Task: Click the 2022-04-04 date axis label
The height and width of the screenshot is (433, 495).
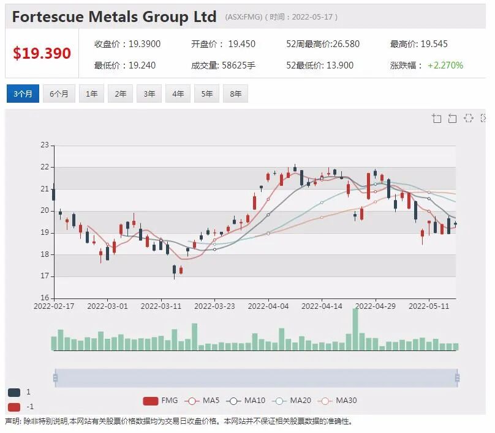Action: click(268, 306)
